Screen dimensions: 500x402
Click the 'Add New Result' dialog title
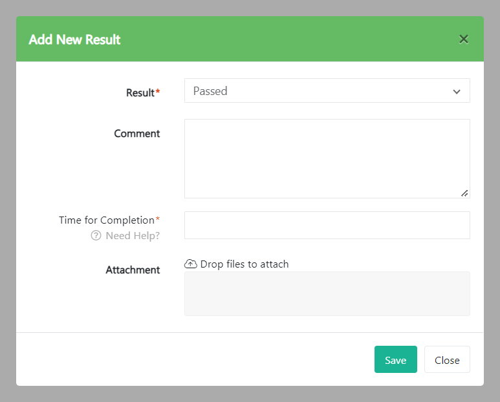(75, 39)
